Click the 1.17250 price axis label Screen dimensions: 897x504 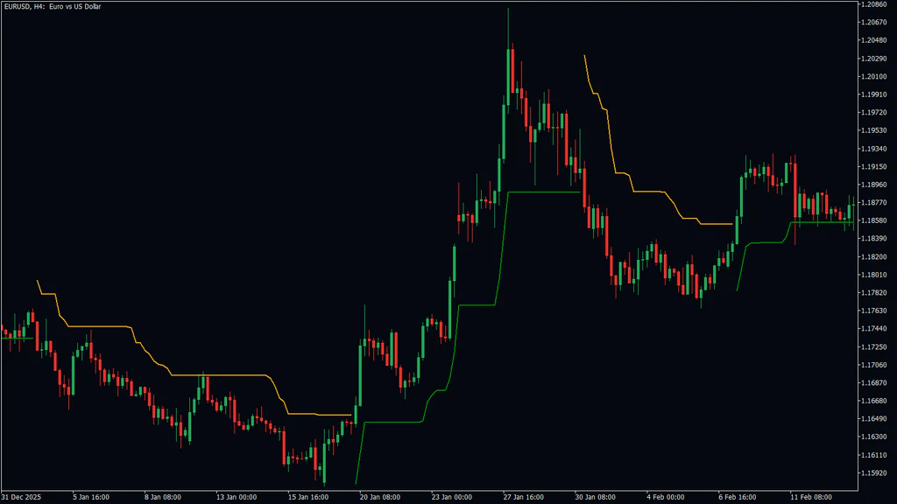tap(874, 347)
